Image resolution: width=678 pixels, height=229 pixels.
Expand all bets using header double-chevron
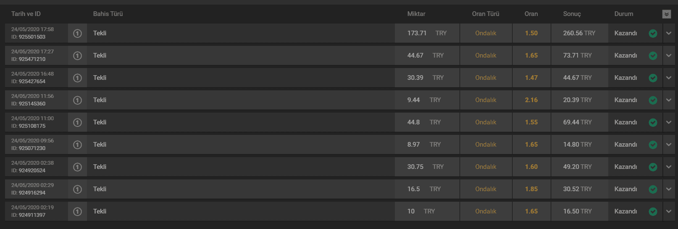pyautogui.click(x=667, y=14)
